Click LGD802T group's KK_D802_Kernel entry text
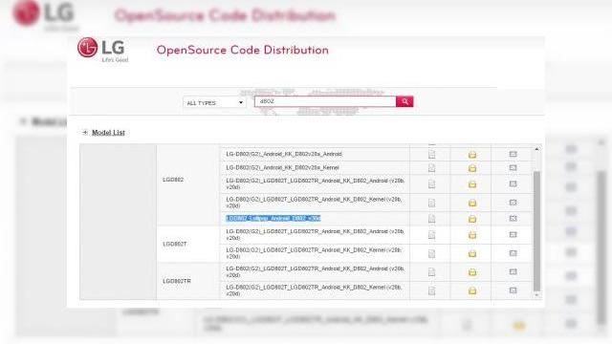This screenshot has height=344, width=612. click(314, 253)
